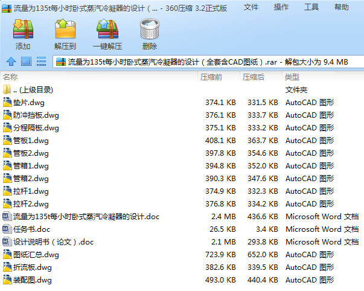Select the file name 装配图.dwg
364x291 pixels.
tap(32, 280)
